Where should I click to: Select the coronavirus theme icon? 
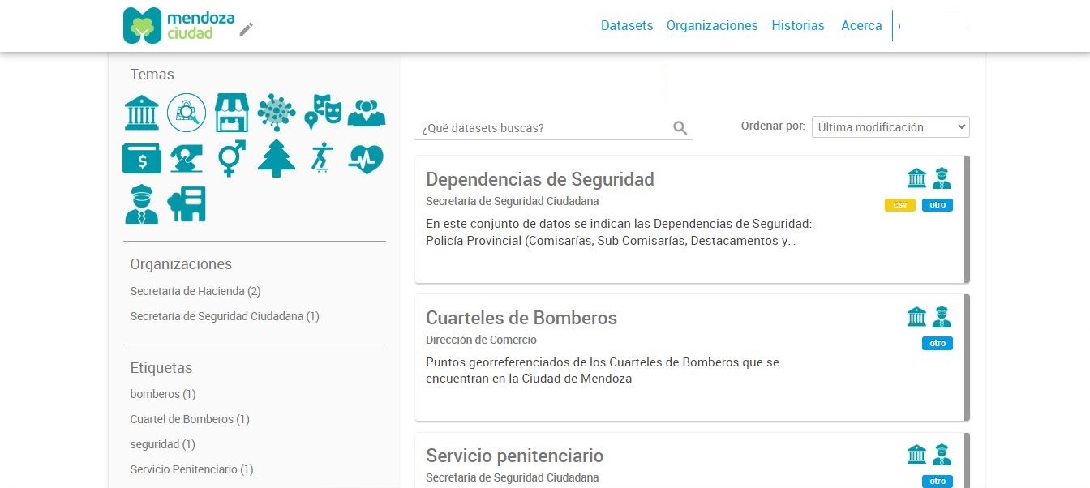[x=277, y=112]
